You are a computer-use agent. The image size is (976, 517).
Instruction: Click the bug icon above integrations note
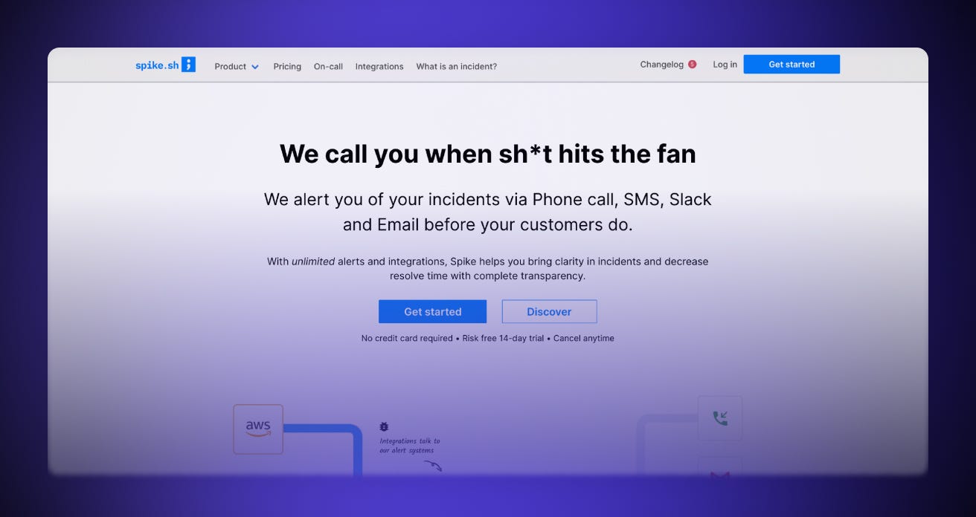(384, 427)
